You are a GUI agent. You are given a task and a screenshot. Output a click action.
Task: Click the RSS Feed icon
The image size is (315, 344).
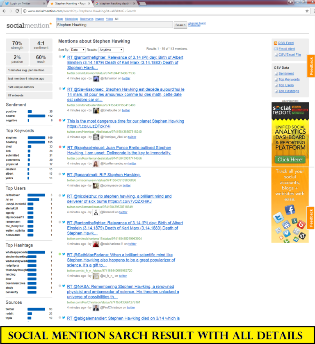[x=276, y=43]
